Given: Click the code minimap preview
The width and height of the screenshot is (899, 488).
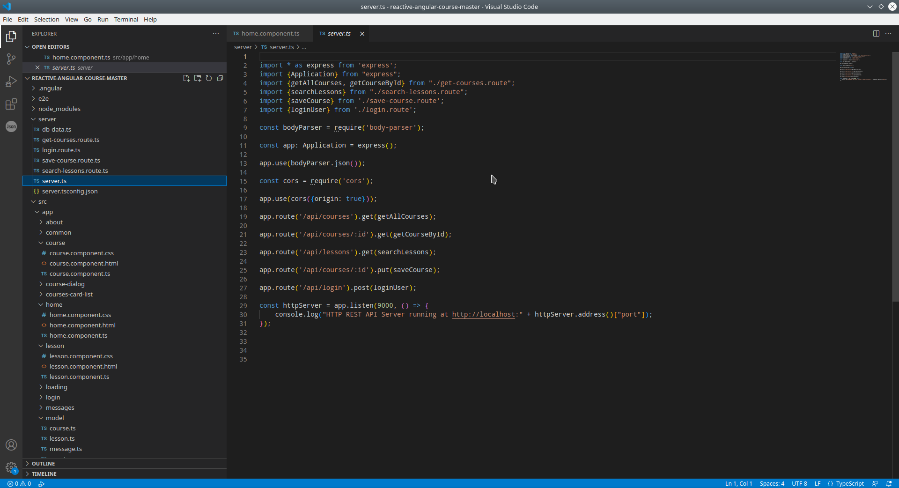Looking at the screenshot, I should (x=863, y=67).
